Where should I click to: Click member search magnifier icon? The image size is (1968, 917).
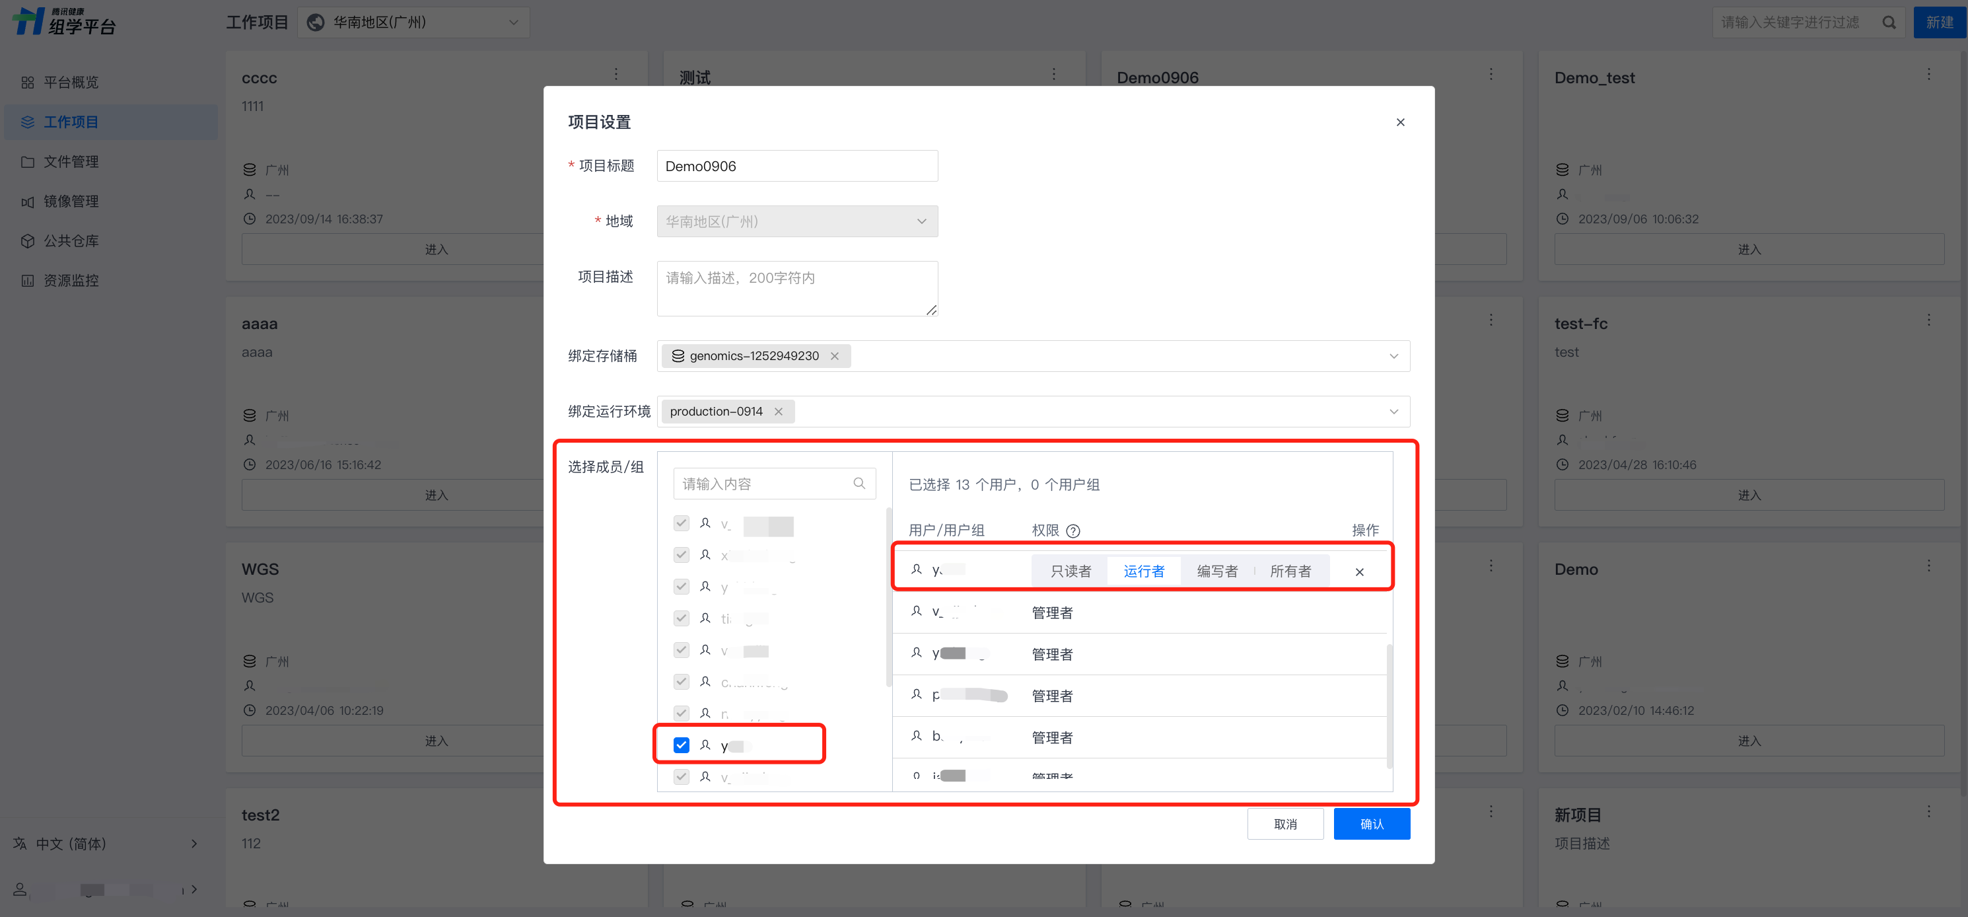pyautogui.click(x=859, y=483)
